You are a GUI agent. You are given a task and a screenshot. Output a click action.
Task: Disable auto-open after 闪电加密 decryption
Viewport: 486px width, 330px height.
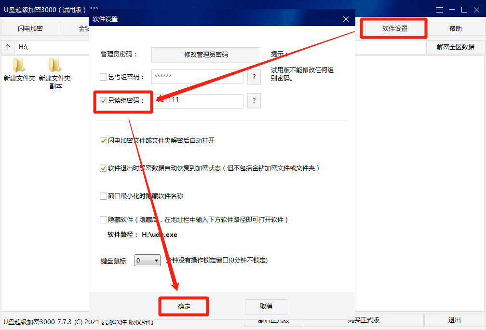click(x=103, y=141)
